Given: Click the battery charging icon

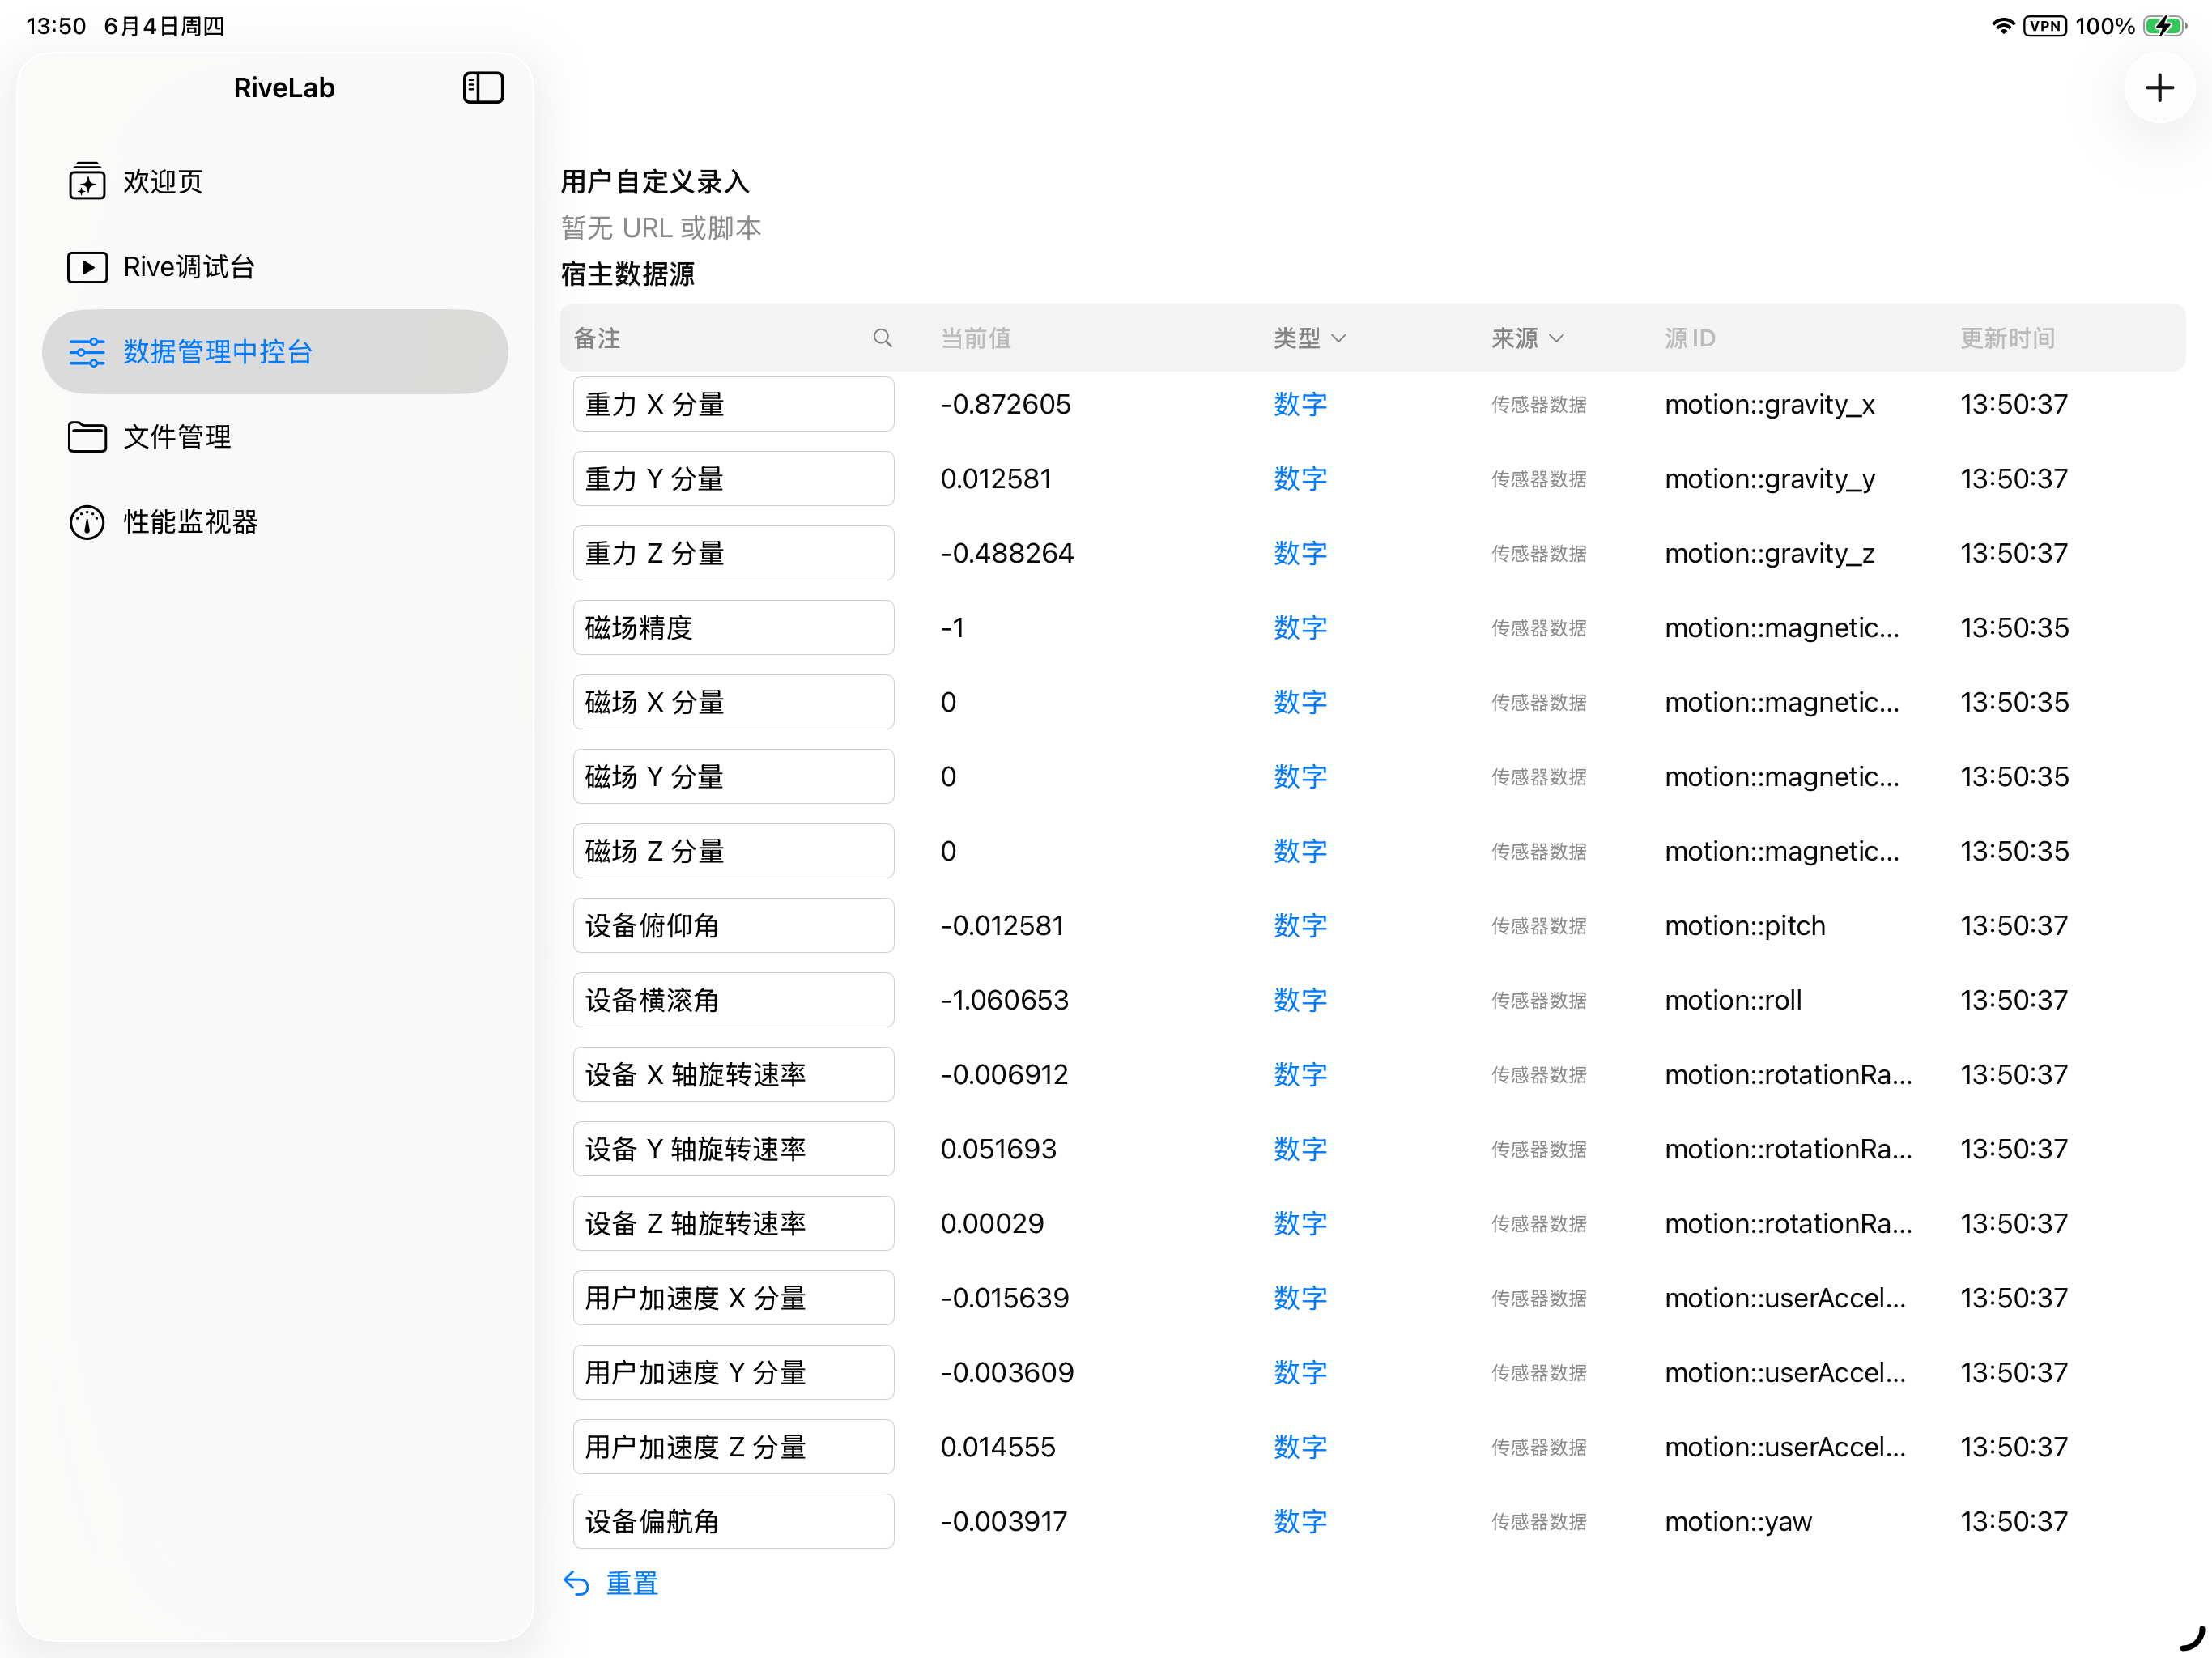Looking at the screenshot, I should click(x=2165, y=26).
